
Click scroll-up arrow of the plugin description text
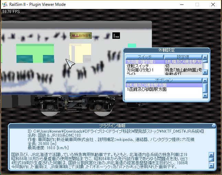tap(211, 155)
